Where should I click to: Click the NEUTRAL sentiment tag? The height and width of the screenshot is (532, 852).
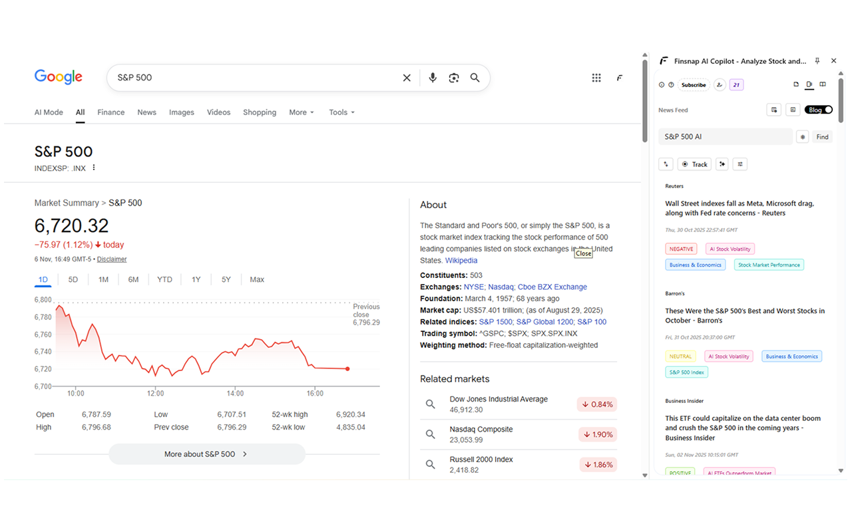click(x=680, y=356)
